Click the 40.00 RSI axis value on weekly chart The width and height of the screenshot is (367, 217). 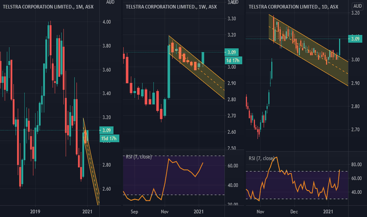click(x=233, y=185)
